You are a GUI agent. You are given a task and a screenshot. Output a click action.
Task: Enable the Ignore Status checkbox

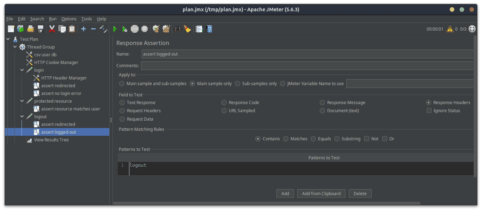click(429, 110)
